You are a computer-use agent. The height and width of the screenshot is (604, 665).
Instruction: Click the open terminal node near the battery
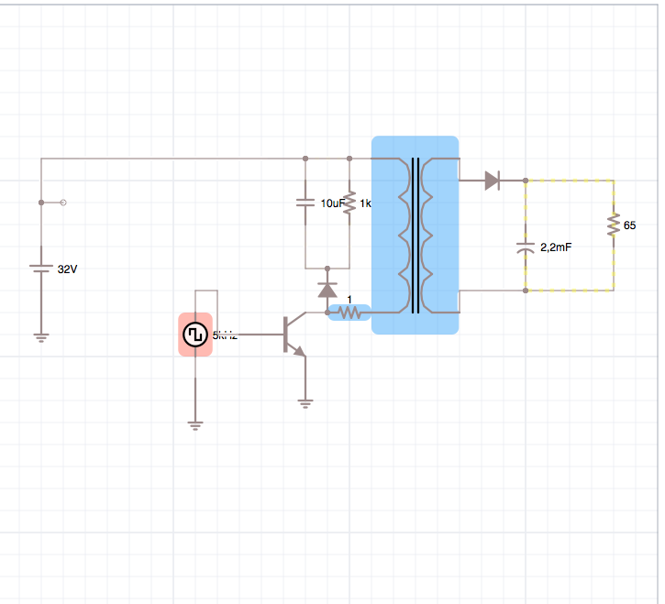(63, 203)
